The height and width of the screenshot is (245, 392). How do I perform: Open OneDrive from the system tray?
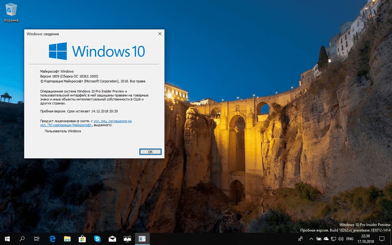[326, 239]
